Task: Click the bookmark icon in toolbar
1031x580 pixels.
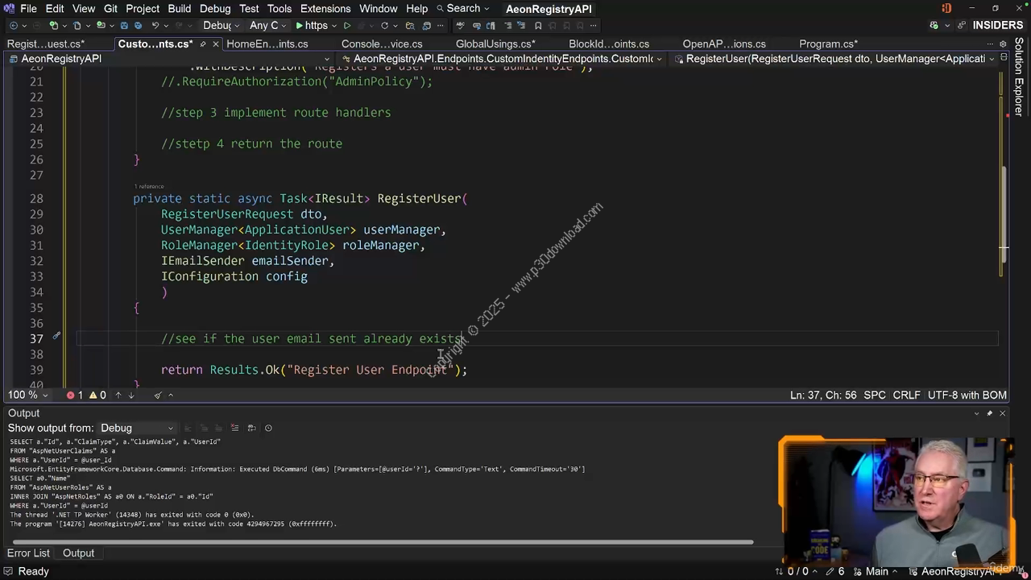Action: click(x=538, y=26)
